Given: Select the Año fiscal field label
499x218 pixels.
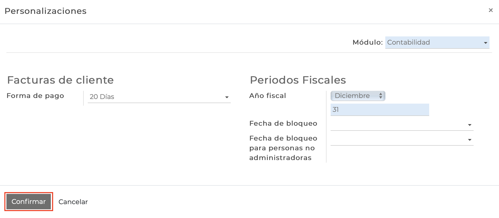Looking at the screenshot, I should click(267, 96).
